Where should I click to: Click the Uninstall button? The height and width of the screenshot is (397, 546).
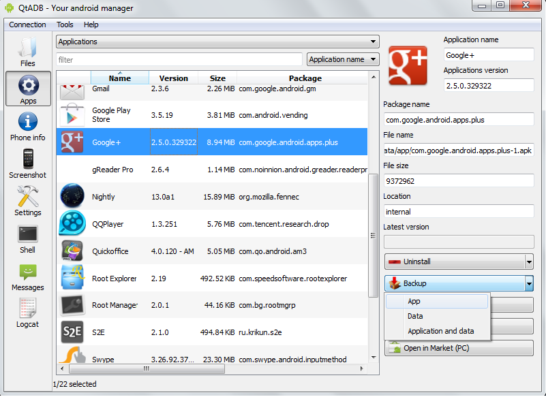(x=454, y=261)
